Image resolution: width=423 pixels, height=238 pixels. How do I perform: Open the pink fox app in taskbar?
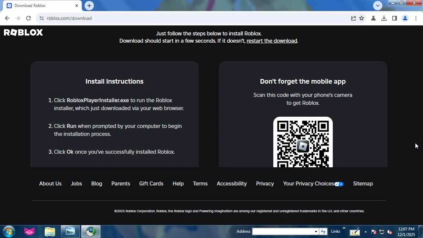click(x=29, y=231)
